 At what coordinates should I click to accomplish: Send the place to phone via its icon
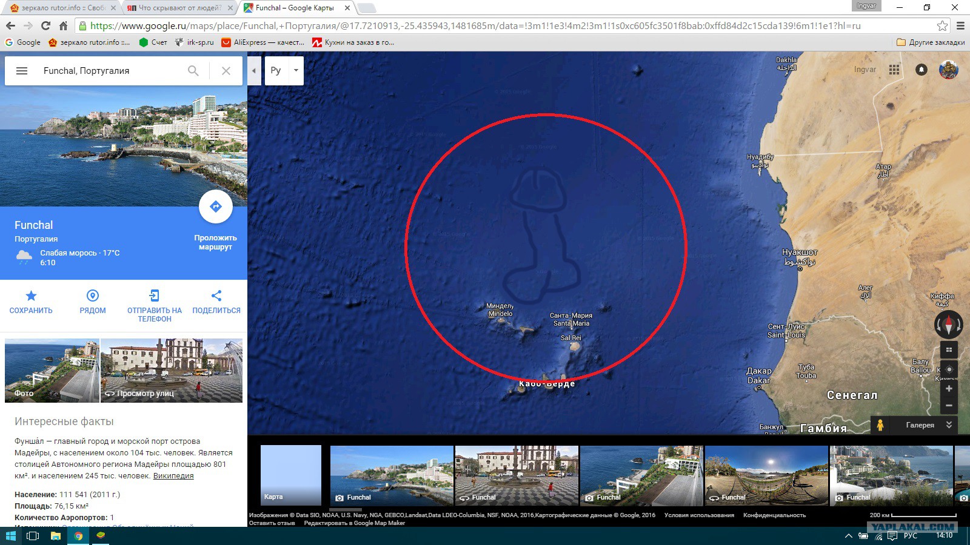click(155, 296)
